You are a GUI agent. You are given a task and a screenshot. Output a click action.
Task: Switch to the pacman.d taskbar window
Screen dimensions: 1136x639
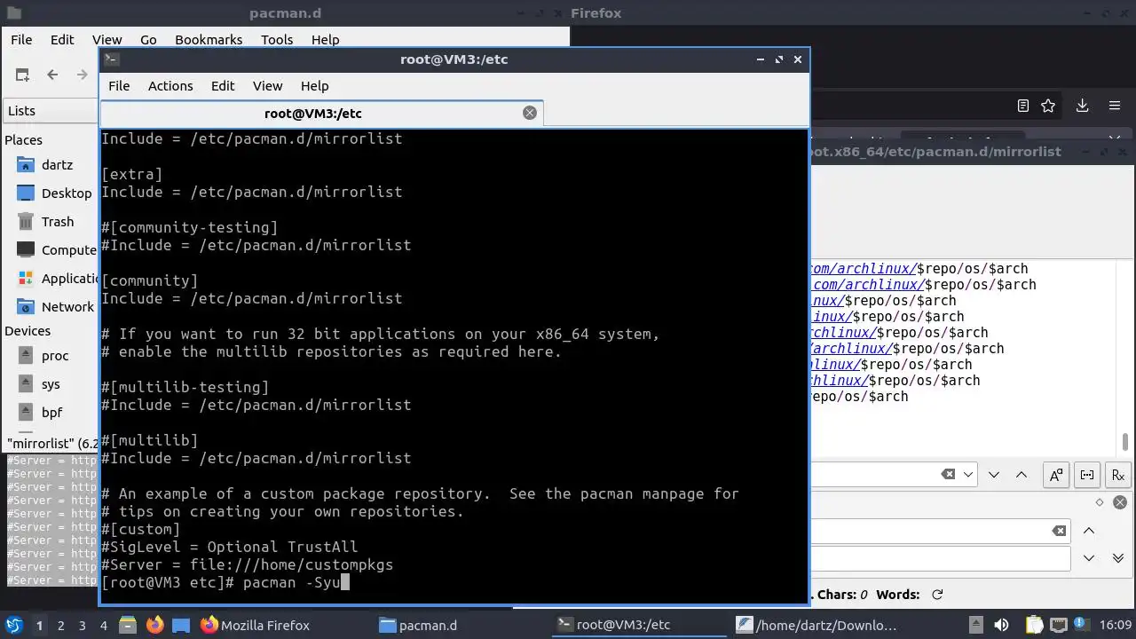418,625
